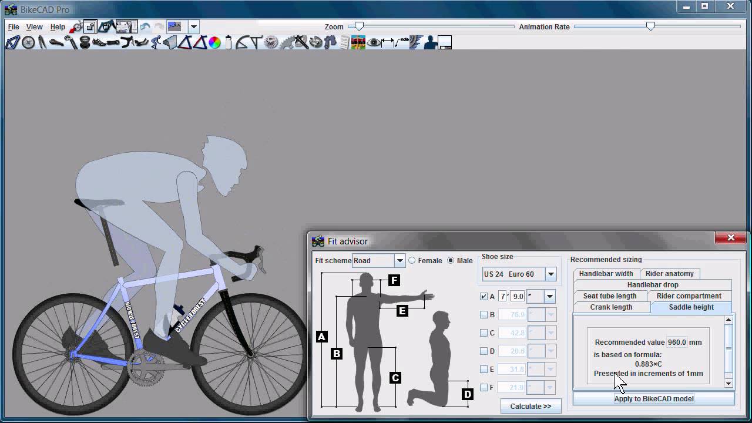
Task: Select the Female radio button
Action: point(412,260)
